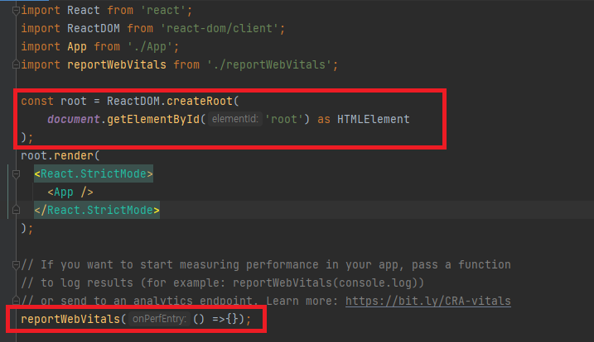Image resolution: width=594 pixels, height=342 pixels.
Task: Click ReactDOM identifier in second import line
Action: click(94, 28)
